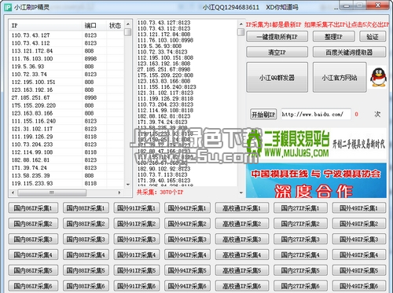The image size is (393, 293).
Task: Click the 端口 column header
Action: coord(94,26)
